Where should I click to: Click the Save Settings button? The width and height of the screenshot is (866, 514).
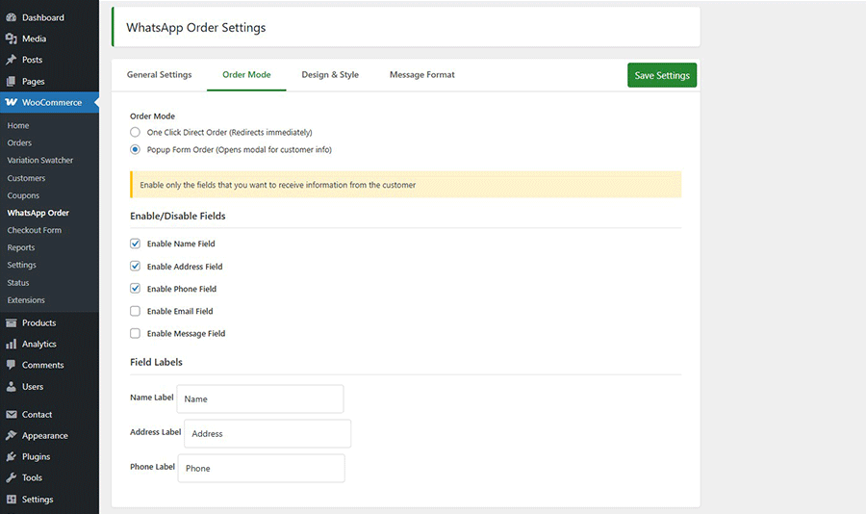coord(662,75)
